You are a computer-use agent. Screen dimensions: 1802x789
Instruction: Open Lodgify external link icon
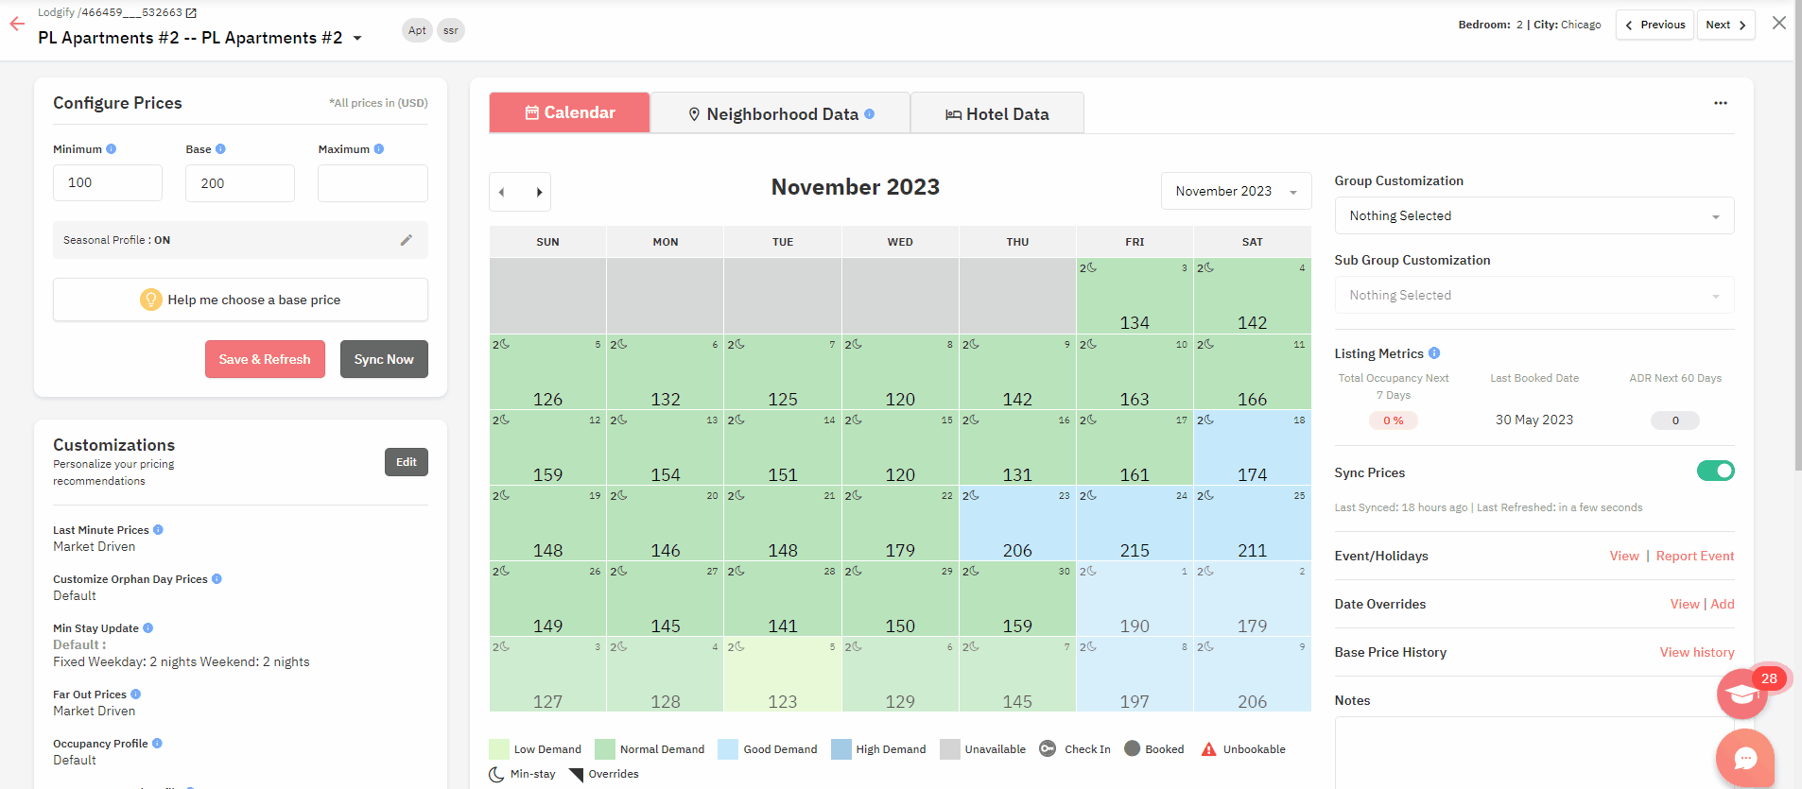pos(192,12)
